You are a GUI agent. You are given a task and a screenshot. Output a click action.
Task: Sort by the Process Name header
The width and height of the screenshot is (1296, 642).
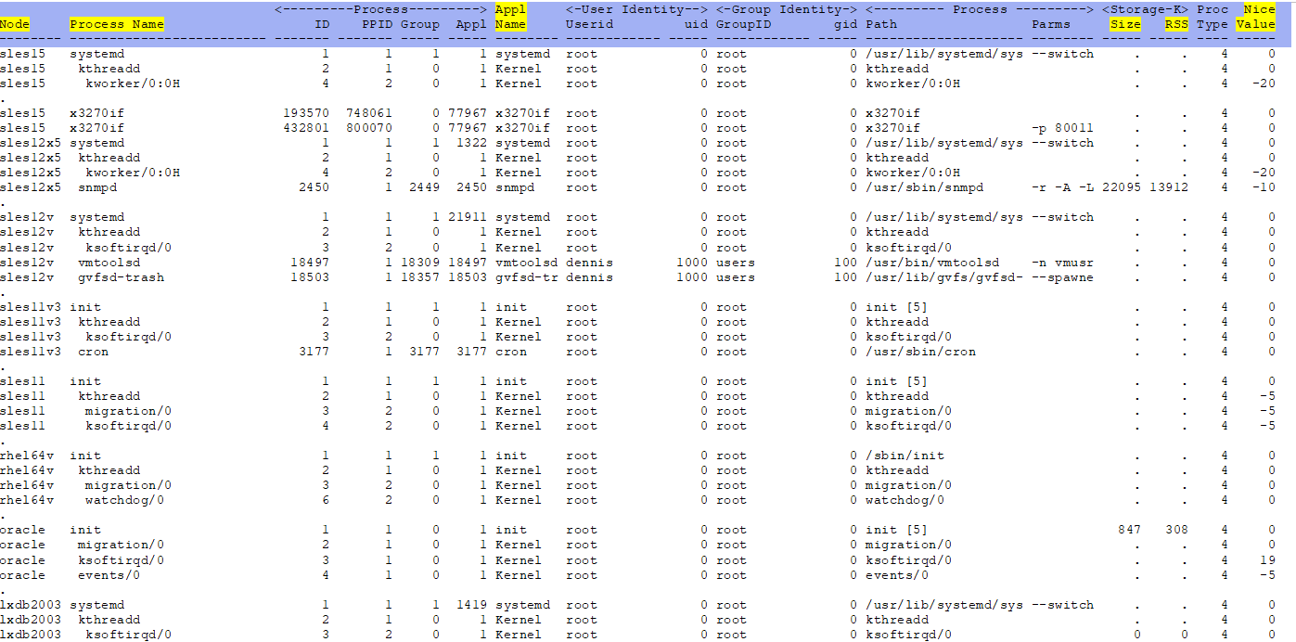coord(117,24)
